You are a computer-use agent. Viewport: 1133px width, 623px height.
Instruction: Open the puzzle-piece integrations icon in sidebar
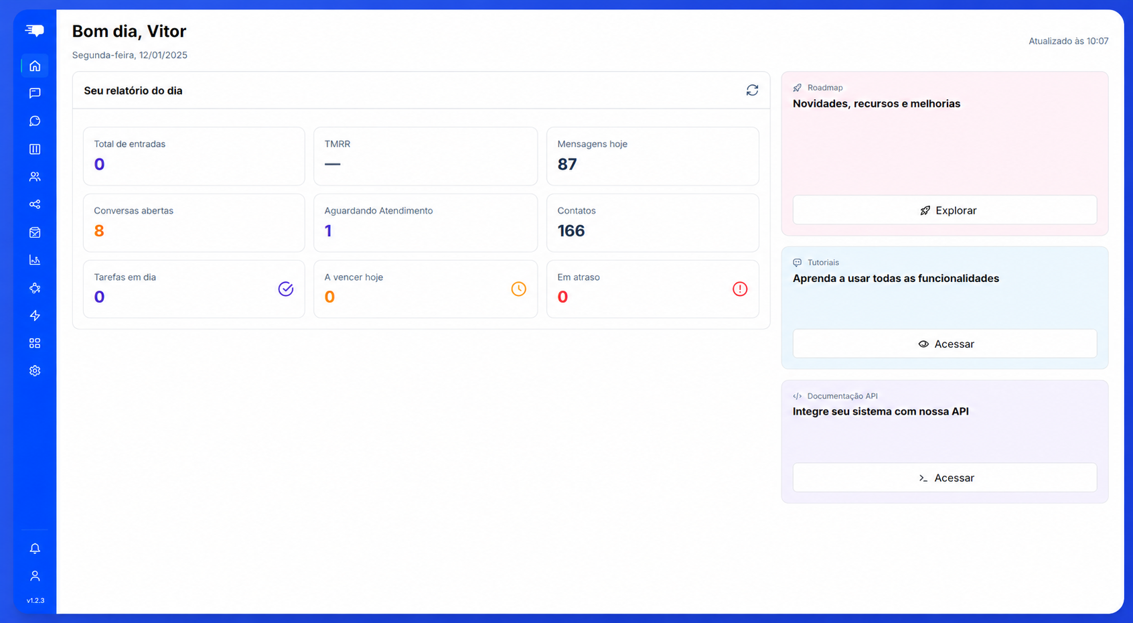[35, 288]
